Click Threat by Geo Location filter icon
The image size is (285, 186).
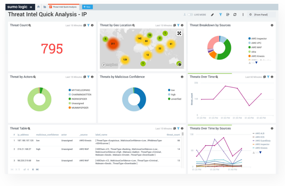178,25
